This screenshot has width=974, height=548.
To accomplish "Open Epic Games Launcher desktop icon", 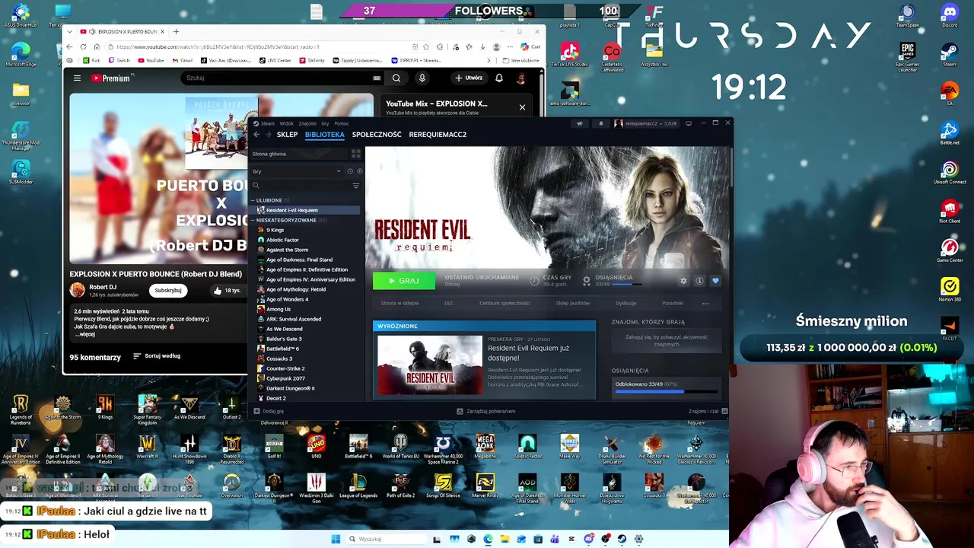I will [x=907, y=56].
